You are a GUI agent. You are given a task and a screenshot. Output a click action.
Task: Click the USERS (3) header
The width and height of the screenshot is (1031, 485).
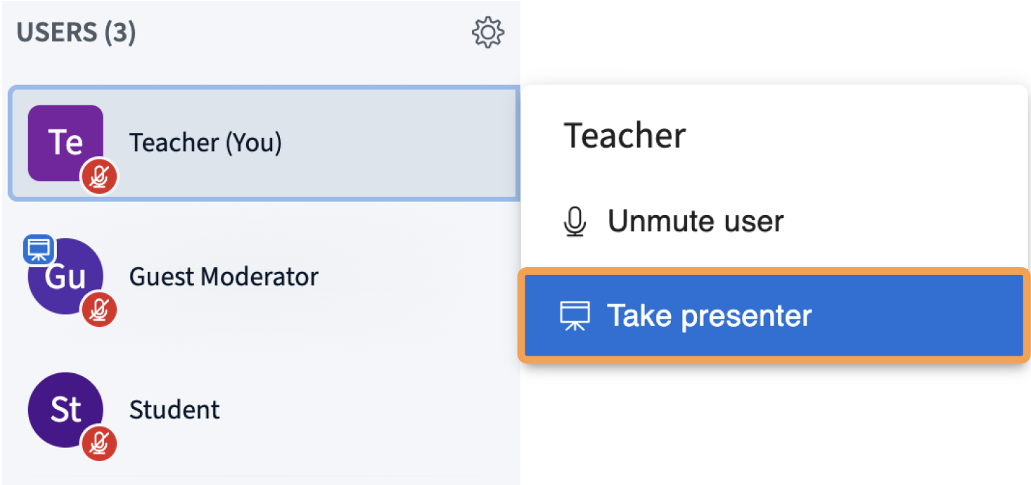click(76, 32)
